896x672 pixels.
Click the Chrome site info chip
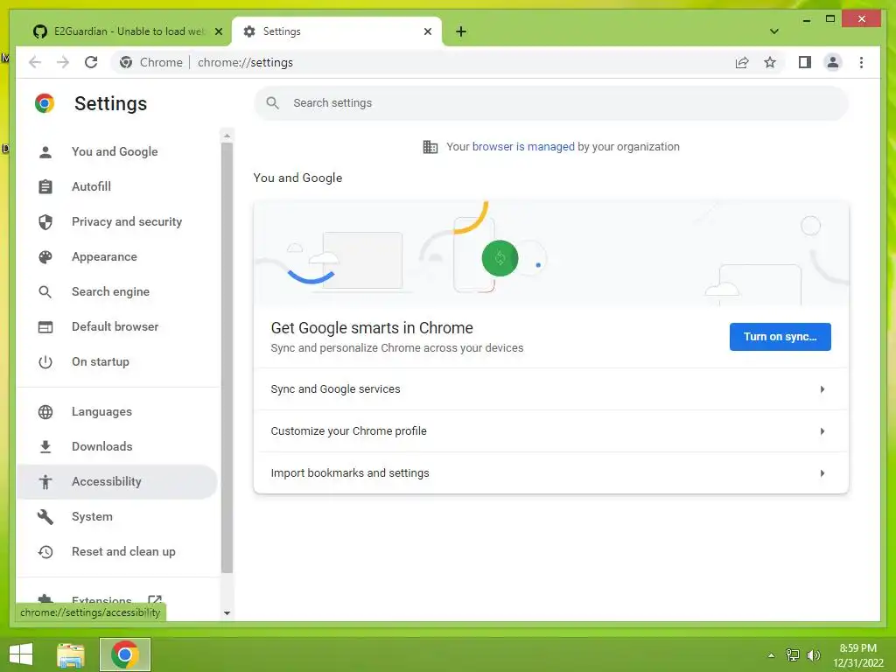[152, 62]
